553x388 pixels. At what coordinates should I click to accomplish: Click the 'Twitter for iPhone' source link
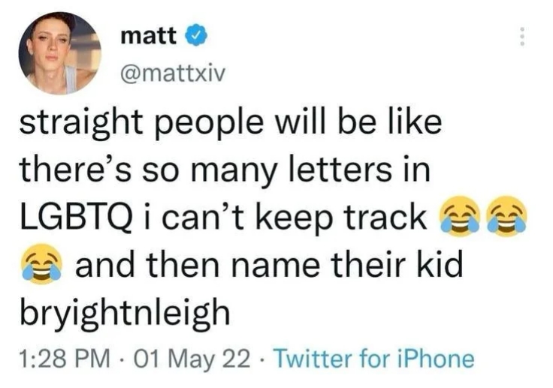tap(373, 359)
